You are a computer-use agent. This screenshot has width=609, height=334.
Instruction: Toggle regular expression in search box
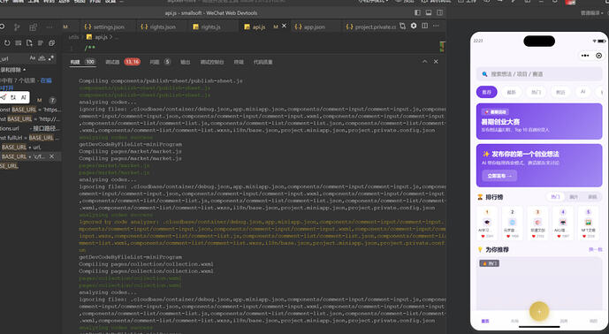pyautogui.click(x=51, y=57)
